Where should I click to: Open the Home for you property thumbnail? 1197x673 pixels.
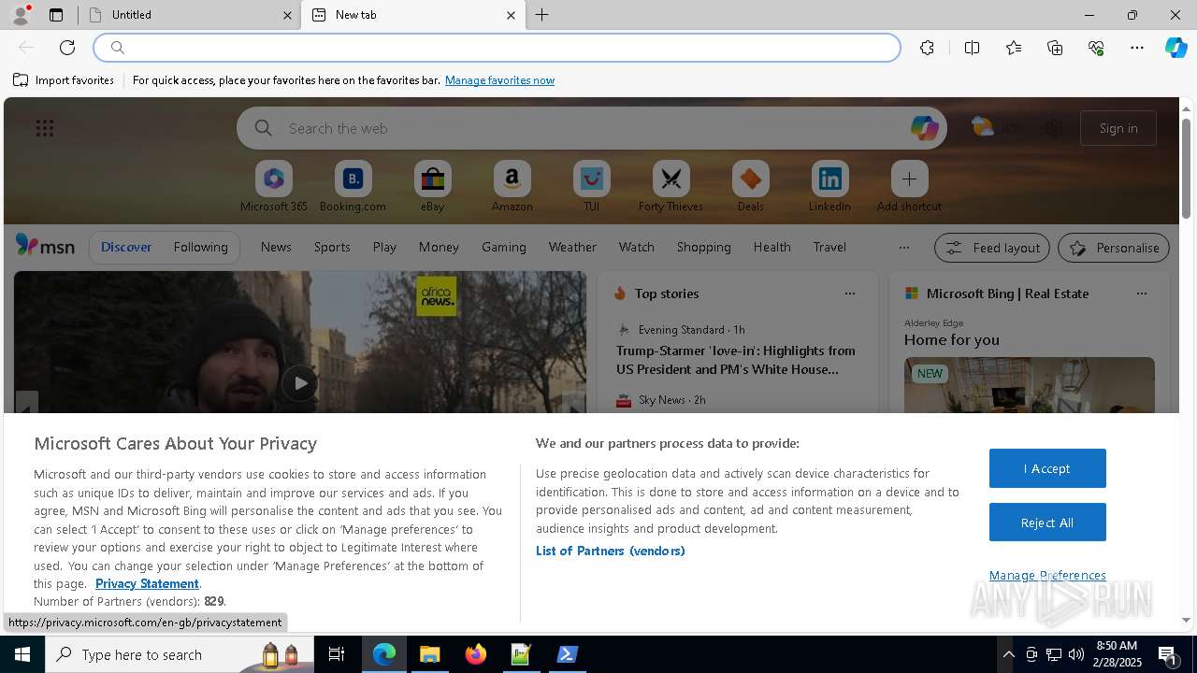tap(1029, 385)
